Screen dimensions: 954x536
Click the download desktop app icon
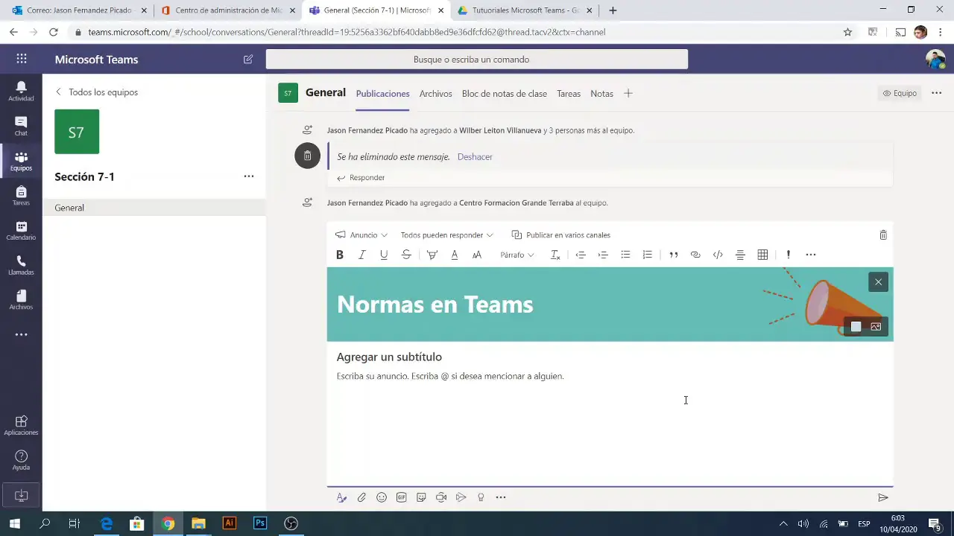(21, 496)
